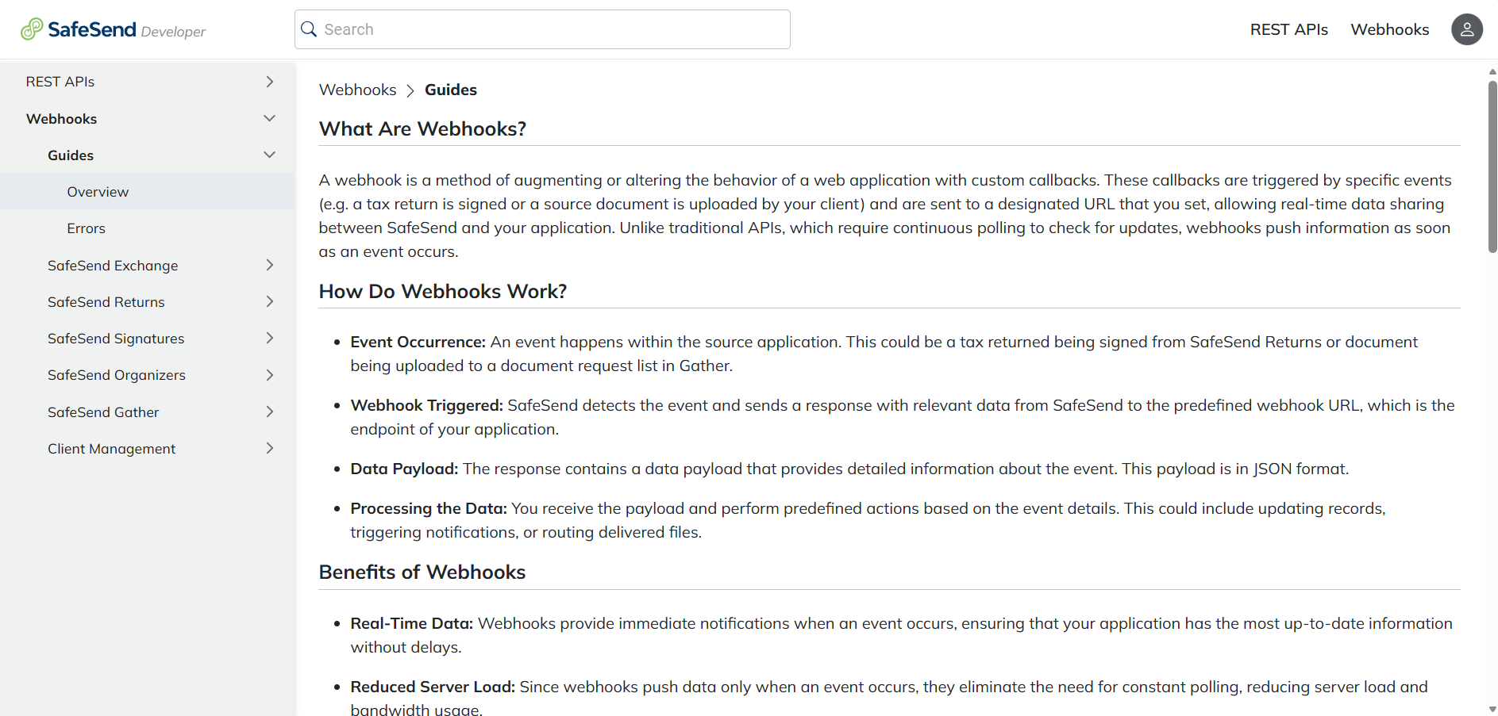This screenshot has height=716, width=1498.
Task: Open Webhooks in top navigation
Action: (x=1389, y=29)
